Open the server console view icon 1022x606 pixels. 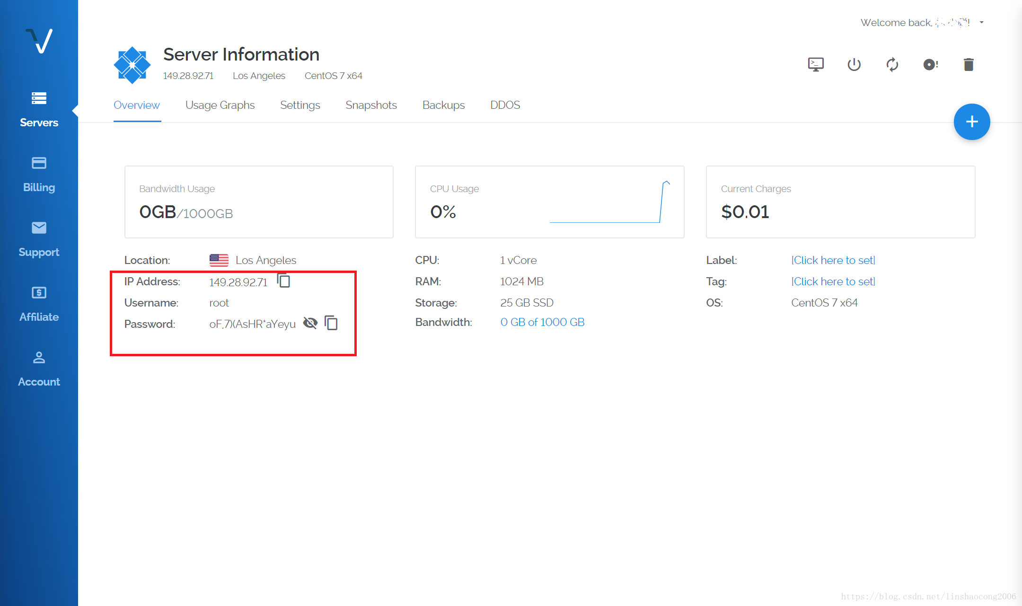point(816,64)
